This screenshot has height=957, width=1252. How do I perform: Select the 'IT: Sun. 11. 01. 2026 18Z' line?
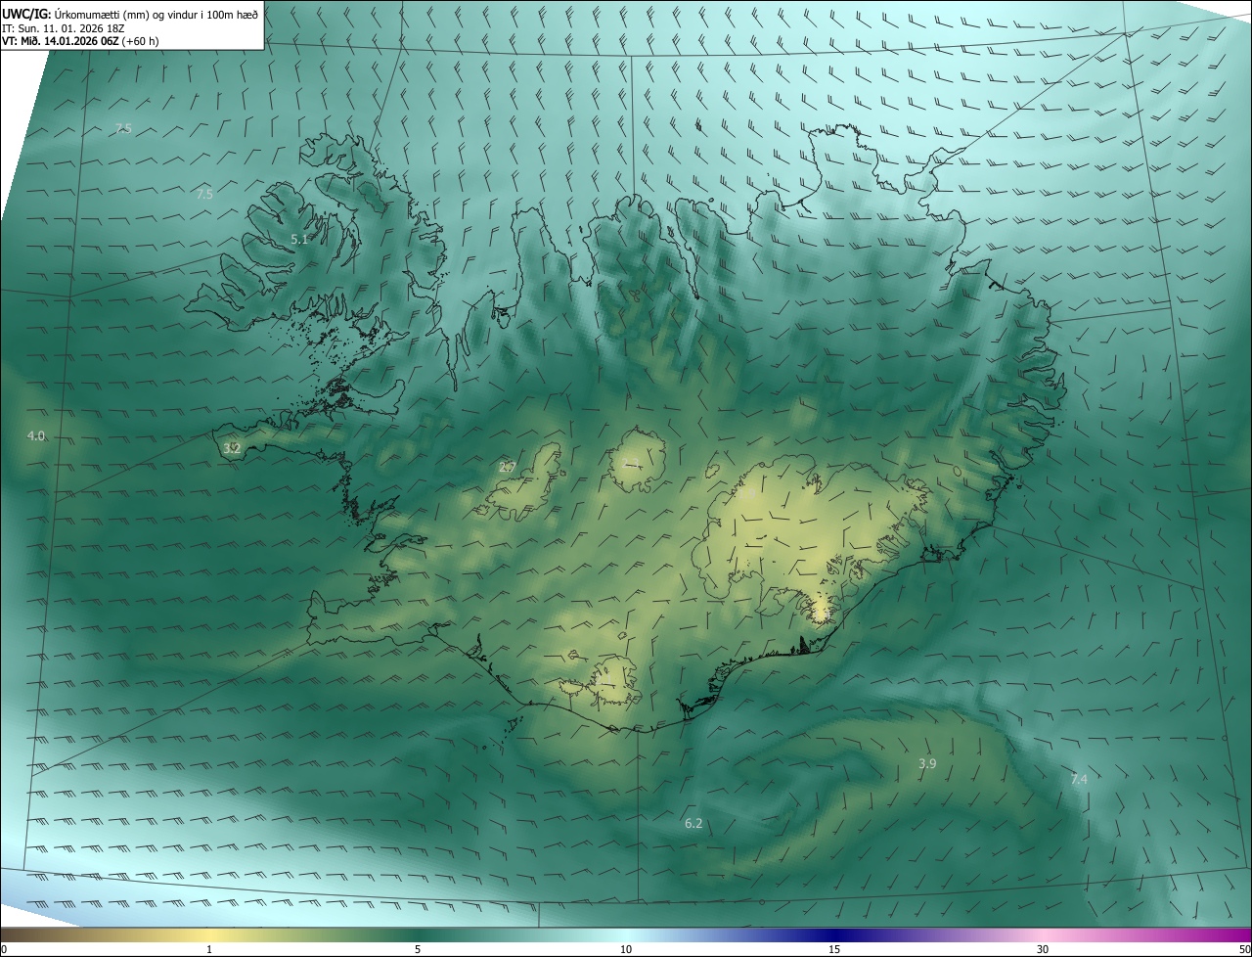64,28
